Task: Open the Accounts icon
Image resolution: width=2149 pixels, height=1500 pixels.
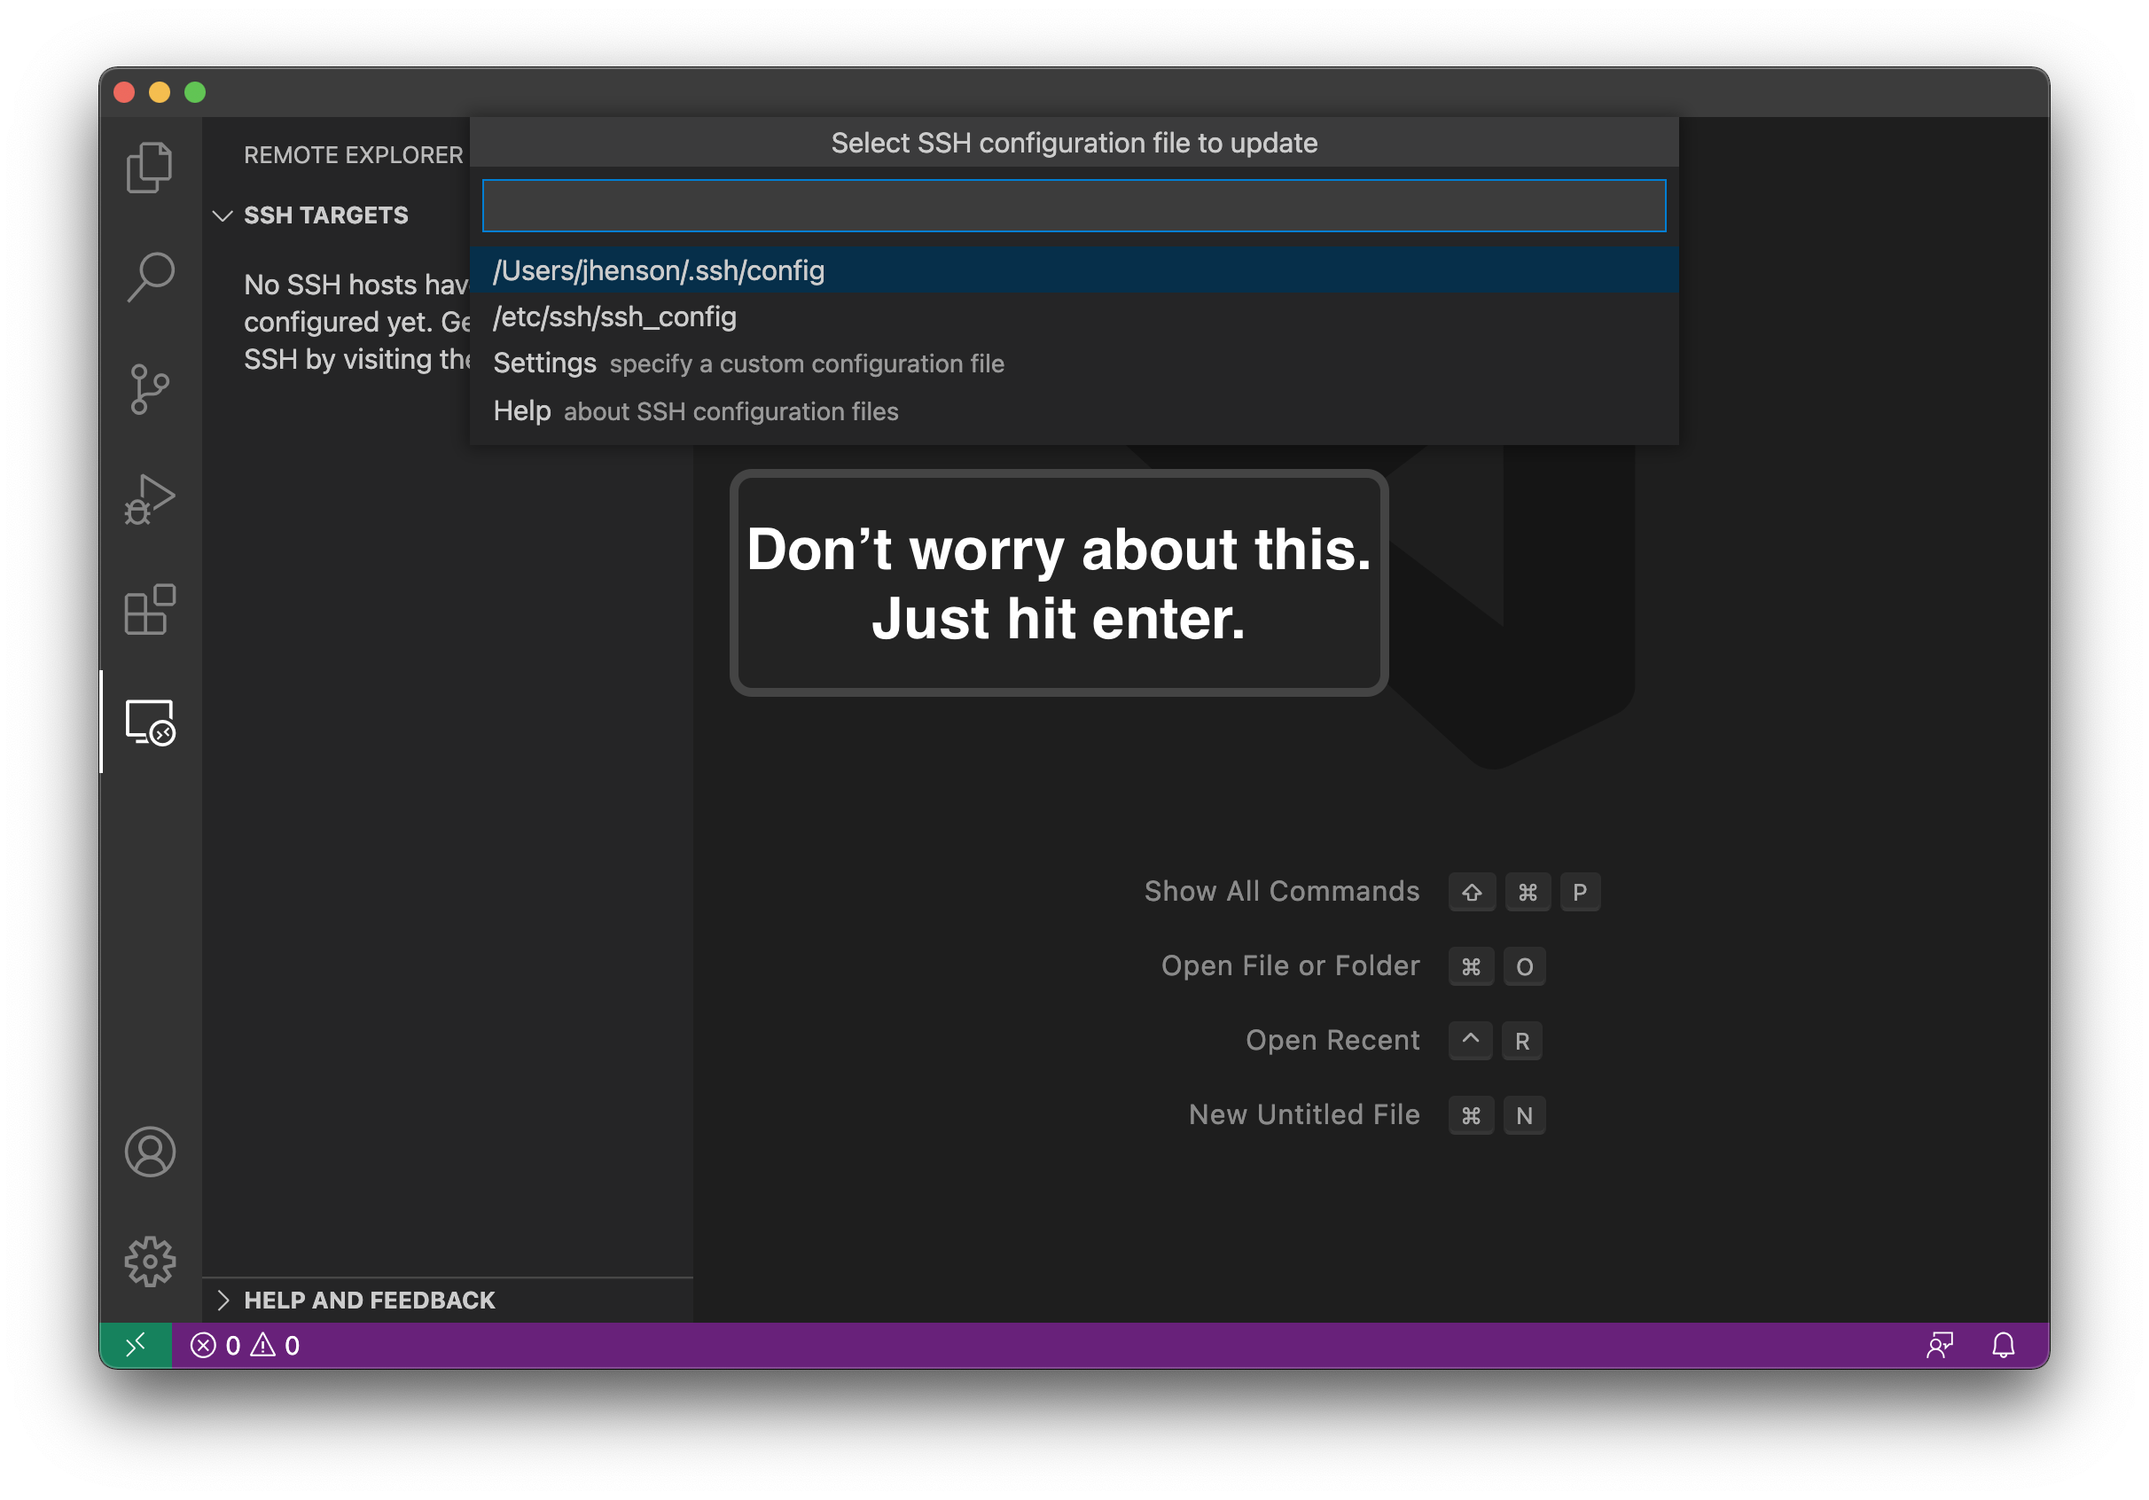Action: 150,1151
